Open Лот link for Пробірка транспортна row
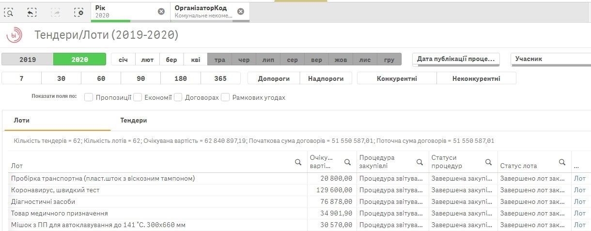This screenshot has width=591, height=231. tap(580, 178)
